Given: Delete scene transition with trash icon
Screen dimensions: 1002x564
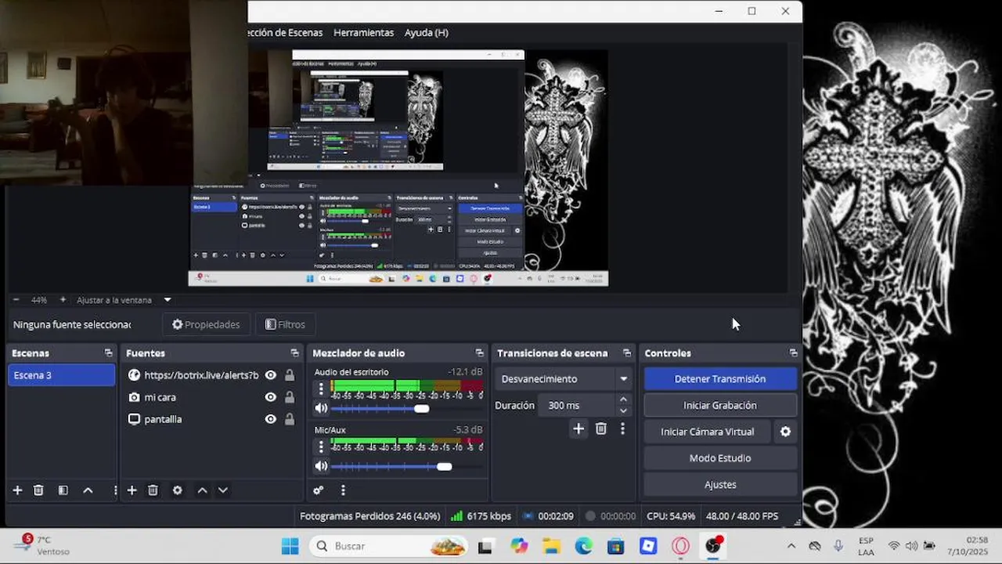Looking at the screenshot, I should click(x=601, y=428).
